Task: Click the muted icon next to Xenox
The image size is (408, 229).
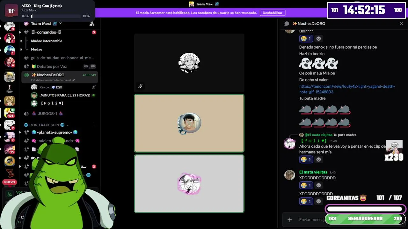Action: point(94,87)
